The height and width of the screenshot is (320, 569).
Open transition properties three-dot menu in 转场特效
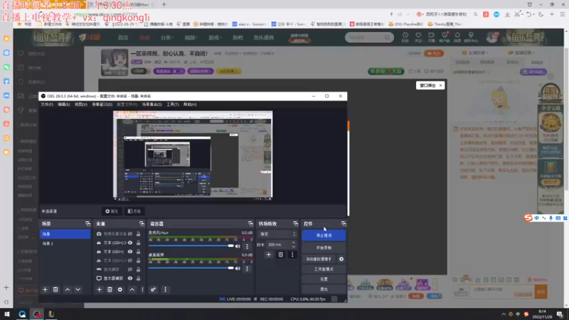coord(292,255)
